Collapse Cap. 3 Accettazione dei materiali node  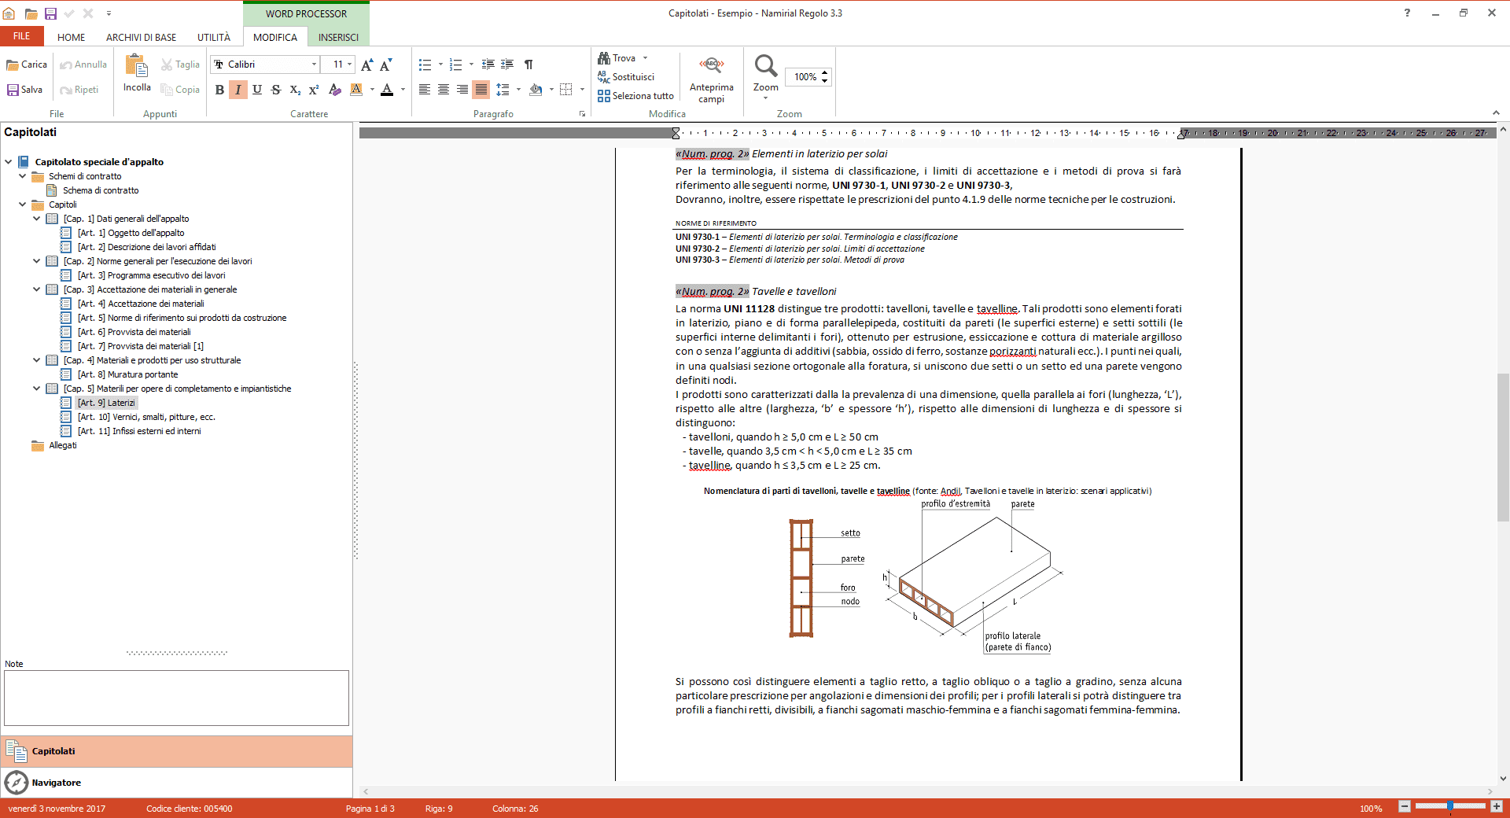[36, 289]
